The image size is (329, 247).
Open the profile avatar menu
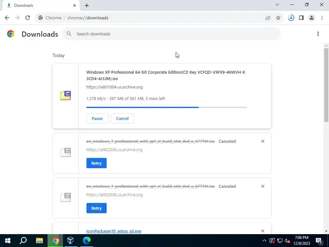pos(312,18)
